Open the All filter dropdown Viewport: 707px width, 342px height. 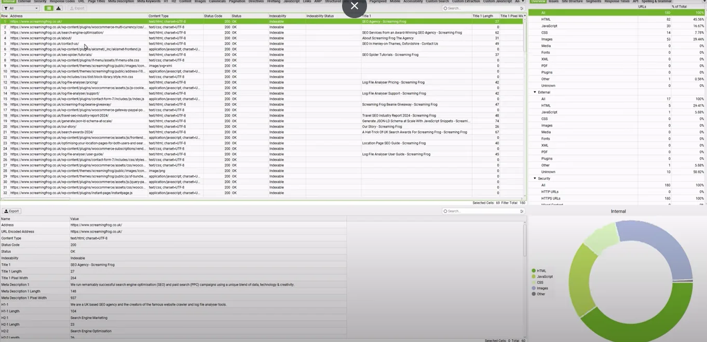[36, 8]
